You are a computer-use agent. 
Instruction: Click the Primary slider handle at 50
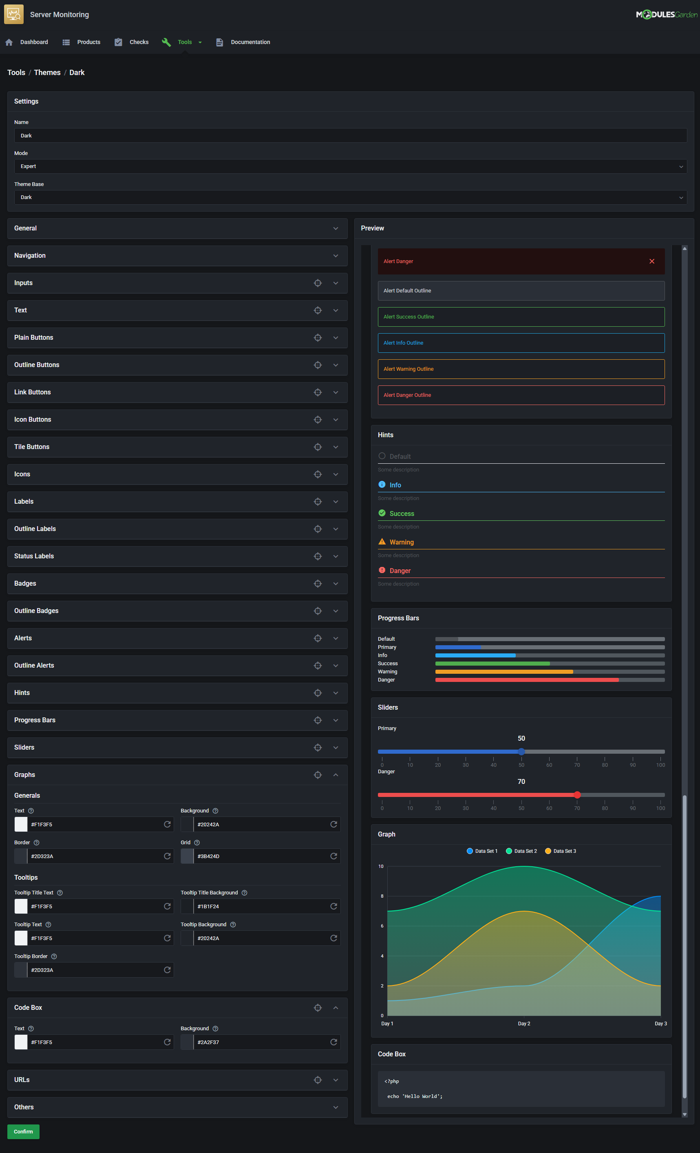[x=521, y=752]
